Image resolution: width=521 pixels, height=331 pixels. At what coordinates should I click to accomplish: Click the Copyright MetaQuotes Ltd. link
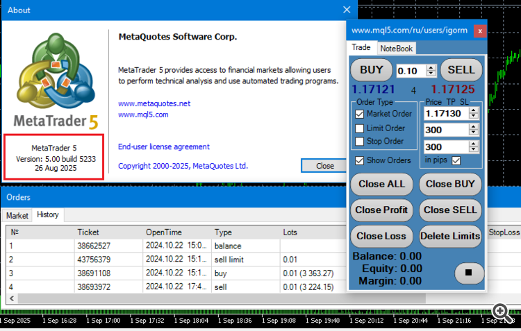(183, 166)
